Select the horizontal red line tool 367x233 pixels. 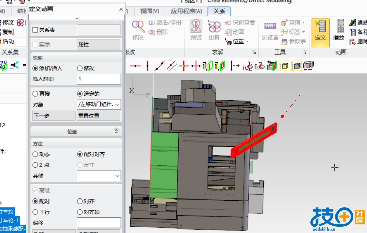[135, 66]
